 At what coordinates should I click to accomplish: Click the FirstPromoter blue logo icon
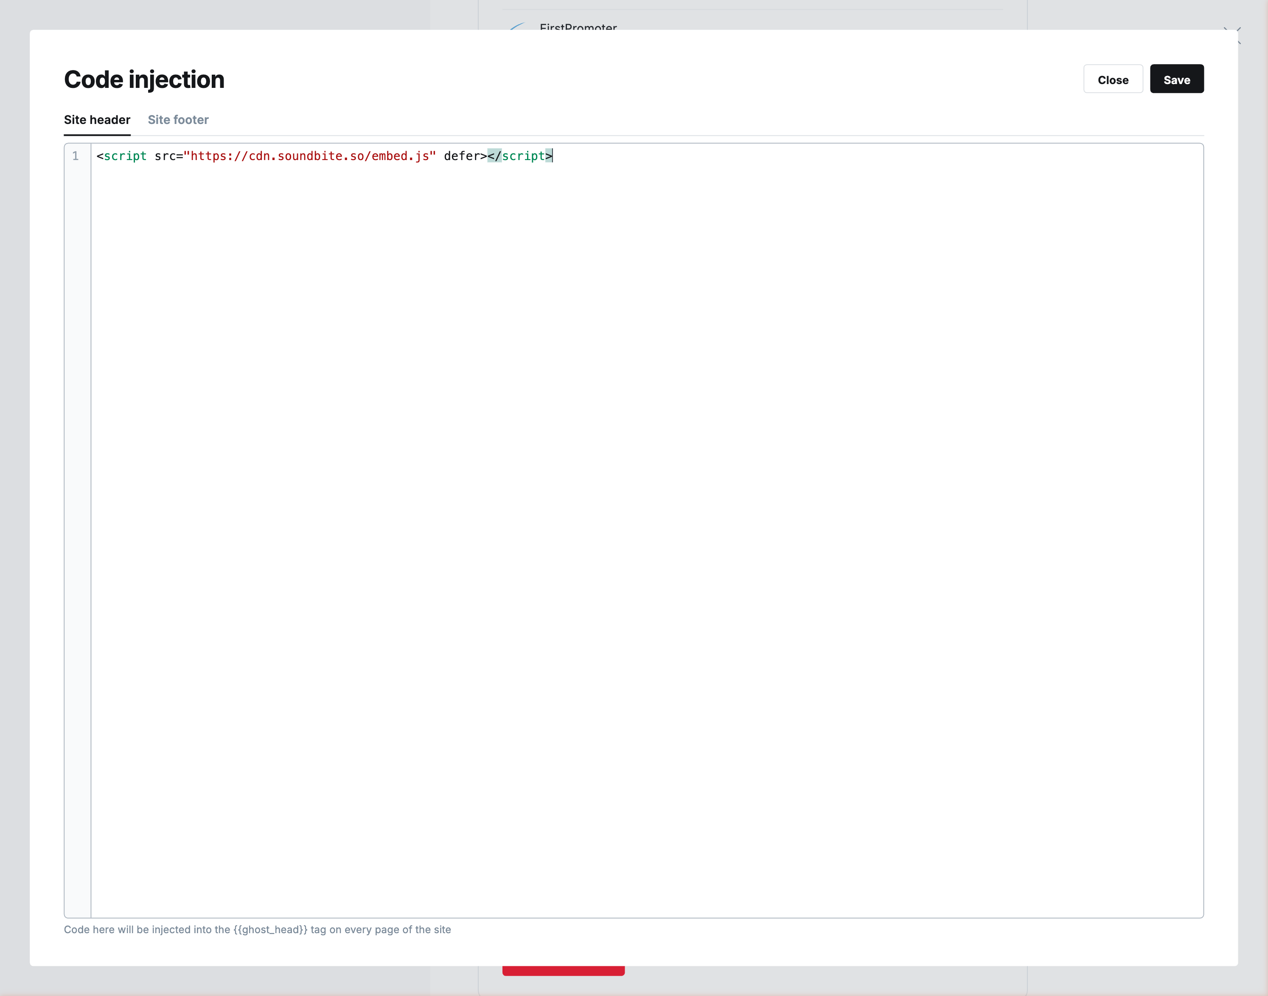pyautogui.click(x=517, y=26)
